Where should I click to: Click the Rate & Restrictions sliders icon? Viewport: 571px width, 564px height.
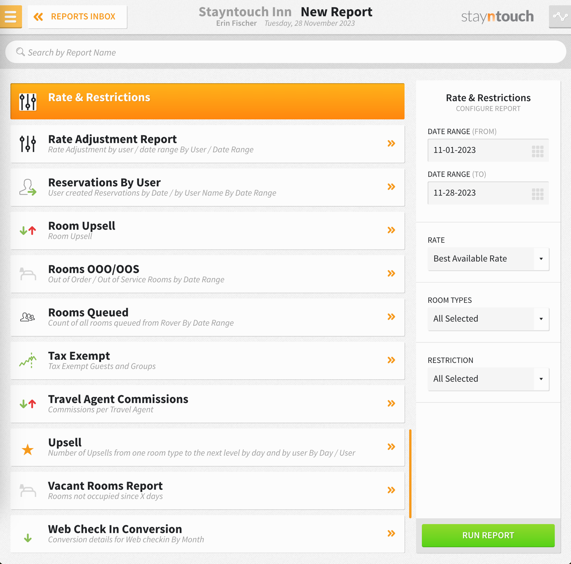pyautogui.click(x=28, y=102)
